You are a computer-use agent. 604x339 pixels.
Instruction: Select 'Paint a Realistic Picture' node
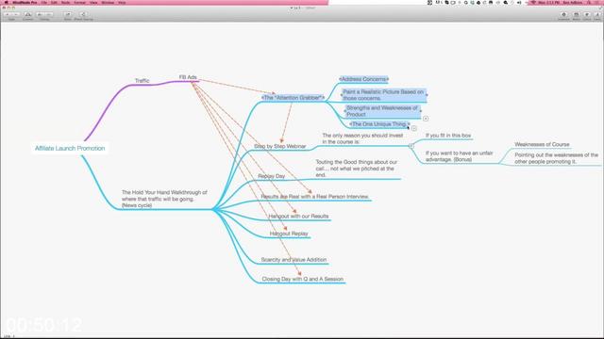pyautogui.click(x=384, y=95)
